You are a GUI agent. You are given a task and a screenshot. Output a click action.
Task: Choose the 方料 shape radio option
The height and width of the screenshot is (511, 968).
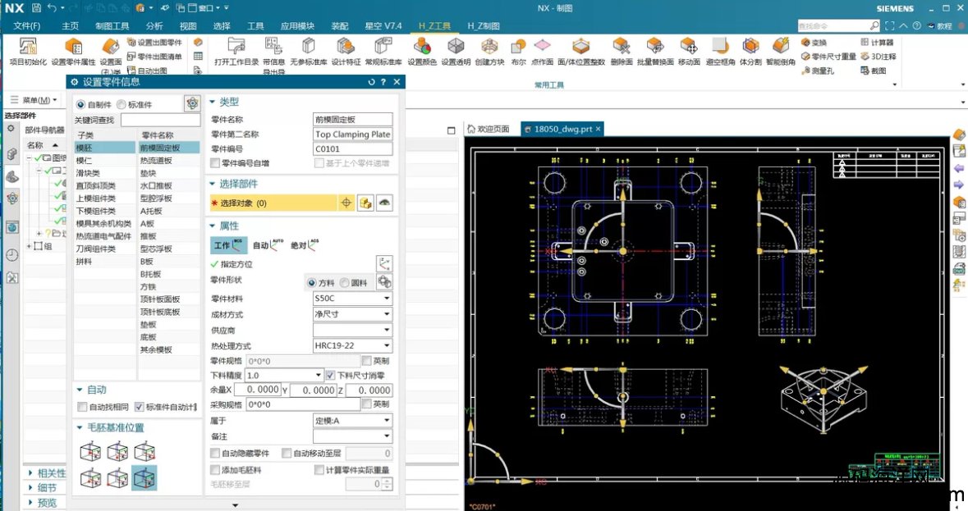[x=312, y=283]
